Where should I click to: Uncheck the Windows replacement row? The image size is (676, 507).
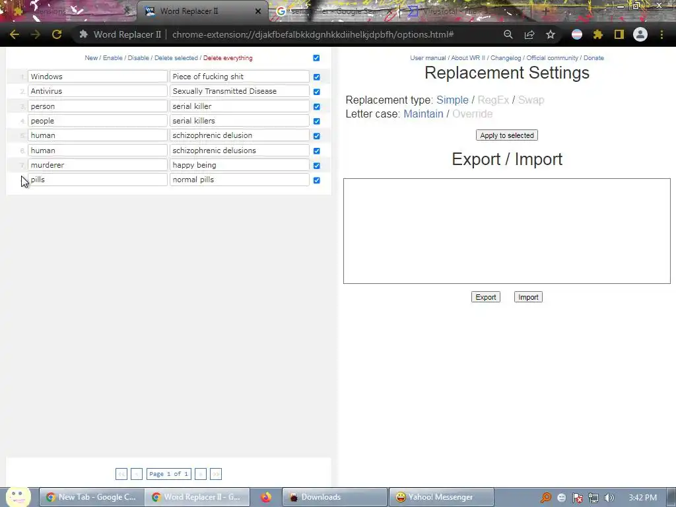317,77
